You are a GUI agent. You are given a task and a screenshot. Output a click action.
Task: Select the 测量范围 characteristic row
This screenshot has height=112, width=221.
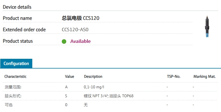pyautogui.click(x=110, y=87)
